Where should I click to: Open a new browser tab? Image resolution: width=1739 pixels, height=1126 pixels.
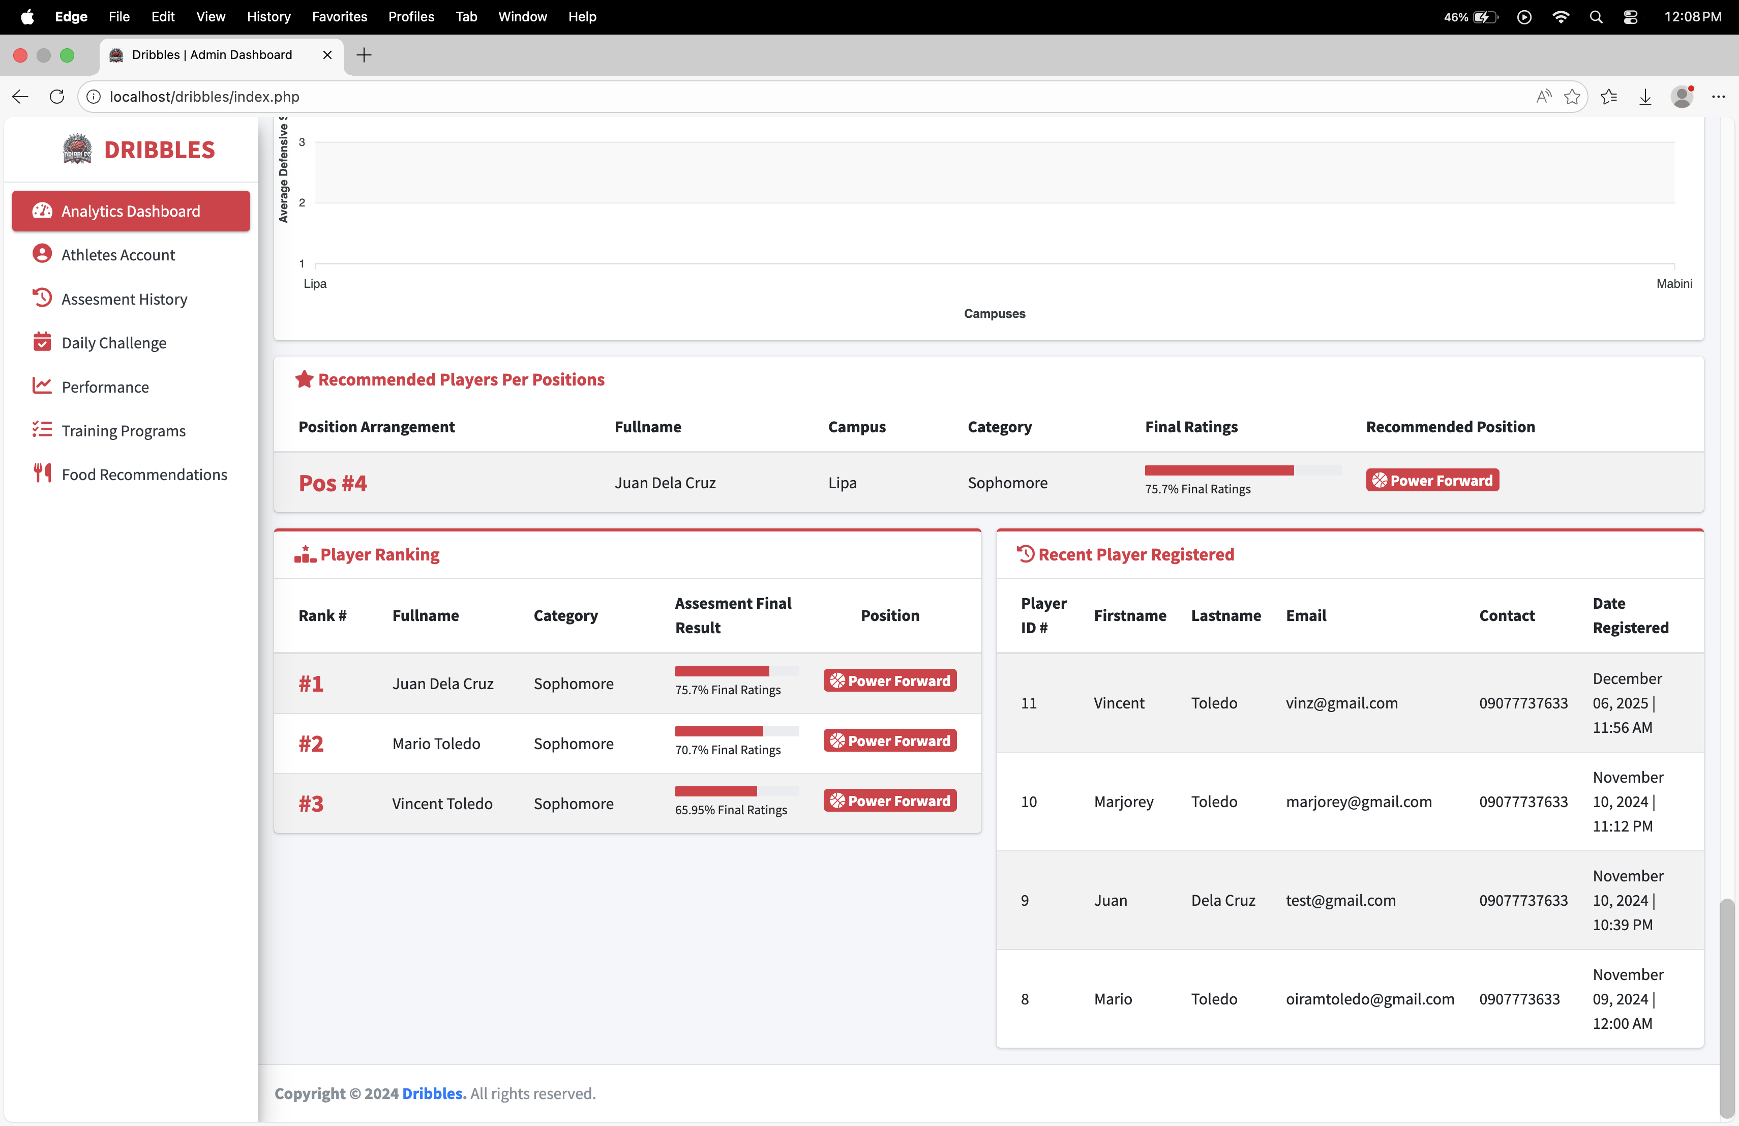point(364,55)
